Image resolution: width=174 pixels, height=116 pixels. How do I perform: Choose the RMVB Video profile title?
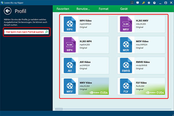click(x=143, y=62)
